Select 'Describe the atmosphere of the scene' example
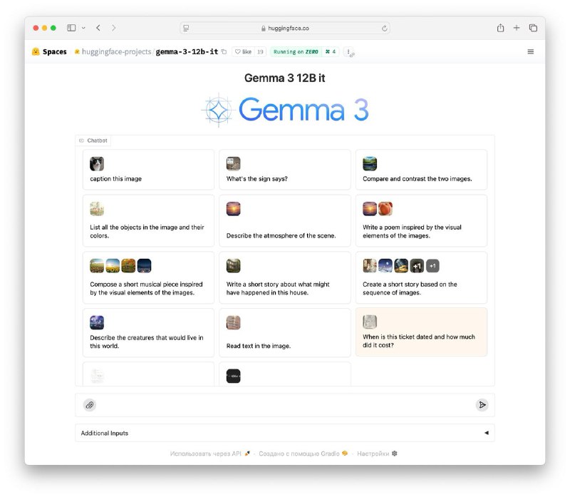This screenshot has height=497, width=570. pos(284,220)
